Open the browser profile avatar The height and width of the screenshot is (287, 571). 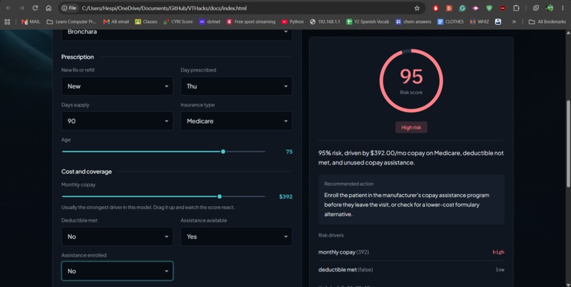550,8
